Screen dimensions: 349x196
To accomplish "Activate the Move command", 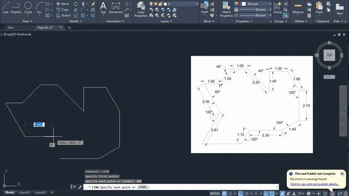I will 63,4.
